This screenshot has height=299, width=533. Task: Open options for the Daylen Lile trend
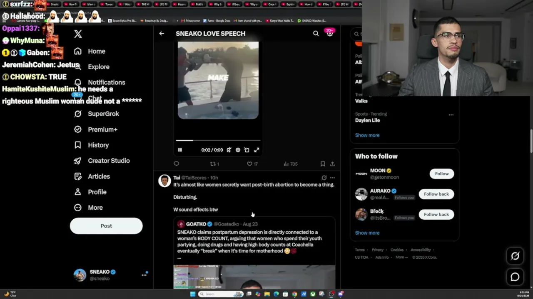pos(451,115)
